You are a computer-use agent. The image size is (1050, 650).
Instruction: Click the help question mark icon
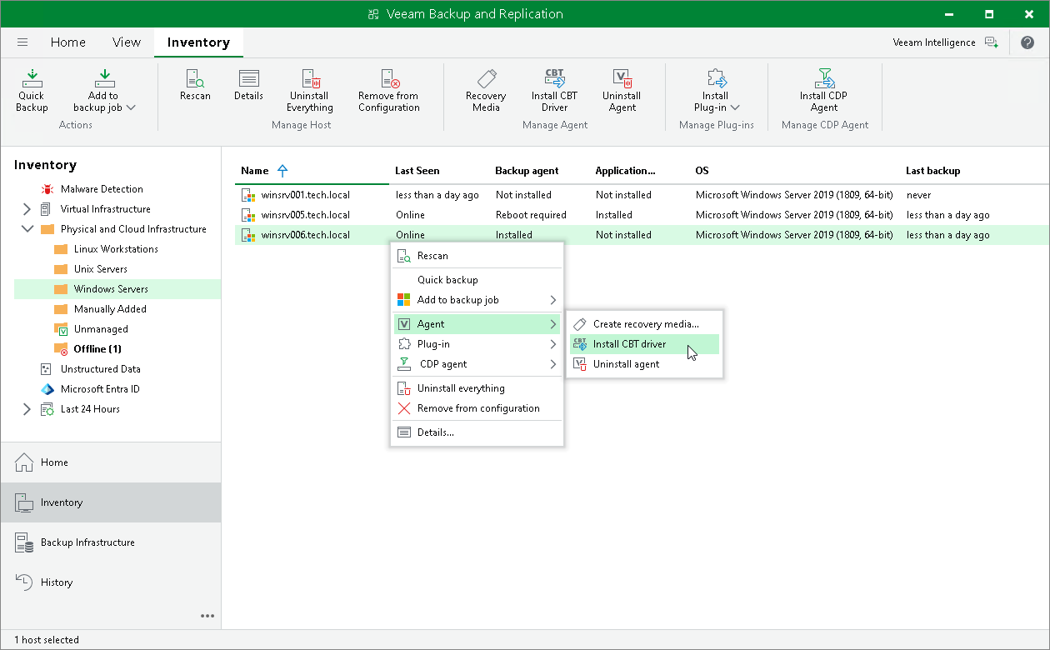point(1027,42)
